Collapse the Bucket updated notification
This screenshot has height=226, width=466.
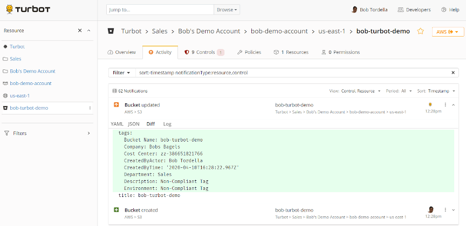point(454,105)
